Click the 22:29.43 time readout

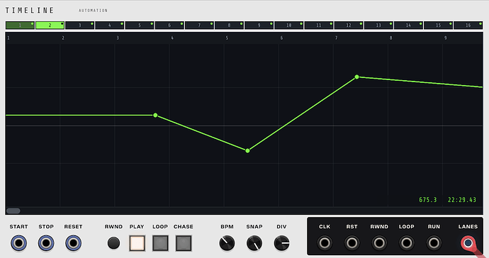(462, 200)
